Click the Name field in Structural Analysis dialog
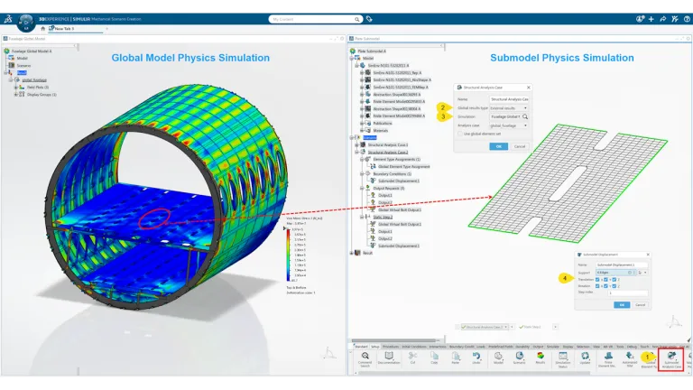The height and width of the screenshot is (390, 693). tap(509, 99)
